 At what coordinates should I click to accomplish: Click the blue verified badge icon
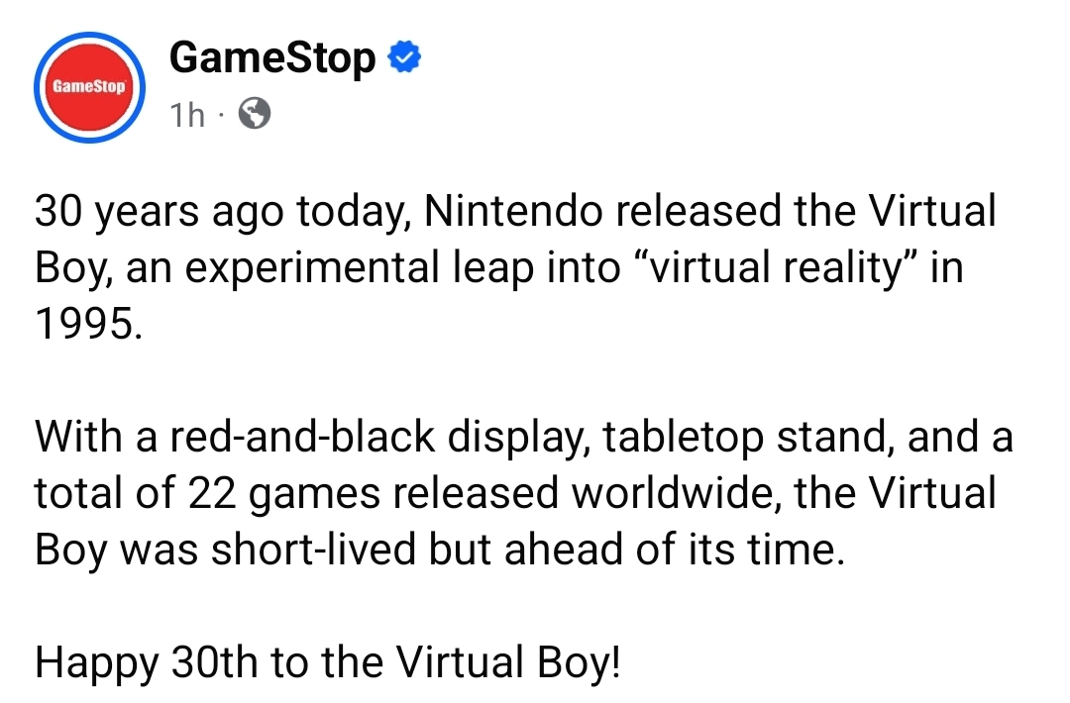pos(404,57)
